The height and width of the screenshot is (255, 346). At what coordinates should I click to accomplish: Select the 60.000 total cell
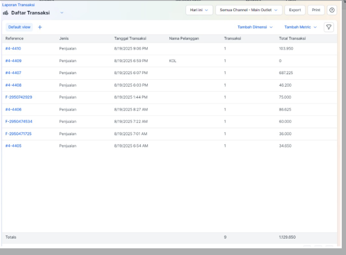click(285, 122)
